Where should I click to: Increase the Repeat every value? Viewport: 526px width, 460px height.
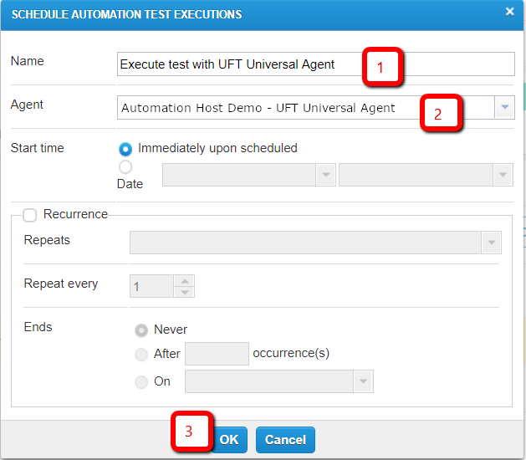click(185, 281)
